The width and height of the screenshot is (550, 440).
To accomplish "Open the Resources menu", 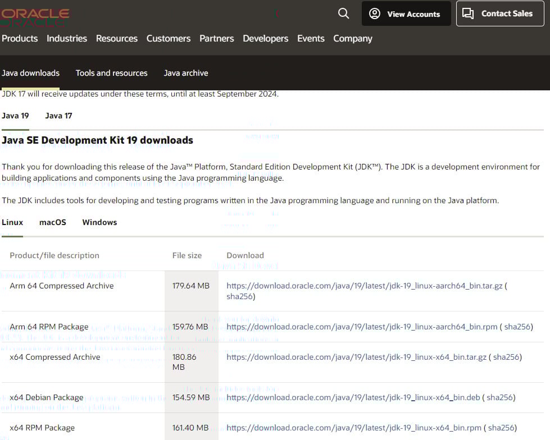I will point(117,39).
